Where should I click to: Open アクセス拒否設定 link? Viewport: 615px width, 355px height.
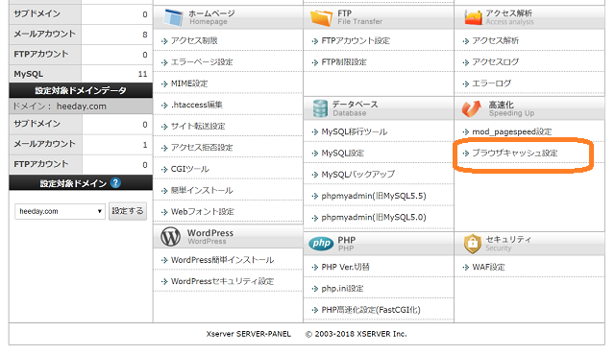[x=202, y=148]
